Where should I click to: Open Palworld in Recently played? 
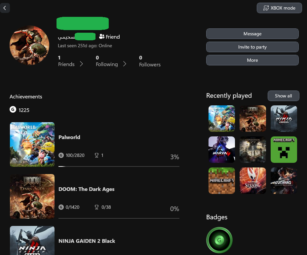coord(222,119)
